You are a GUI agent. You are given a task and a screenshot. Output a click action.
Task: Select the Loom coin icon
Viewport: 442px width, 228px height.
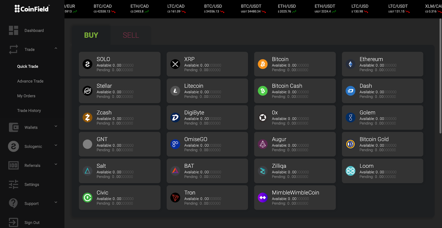(x=351, y=171)
